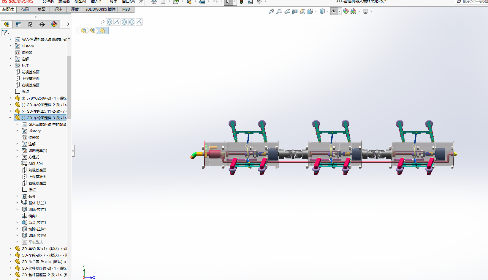
Task: Toggle the Hide/Show Items eye icon
Action: (x=334, y=11)
